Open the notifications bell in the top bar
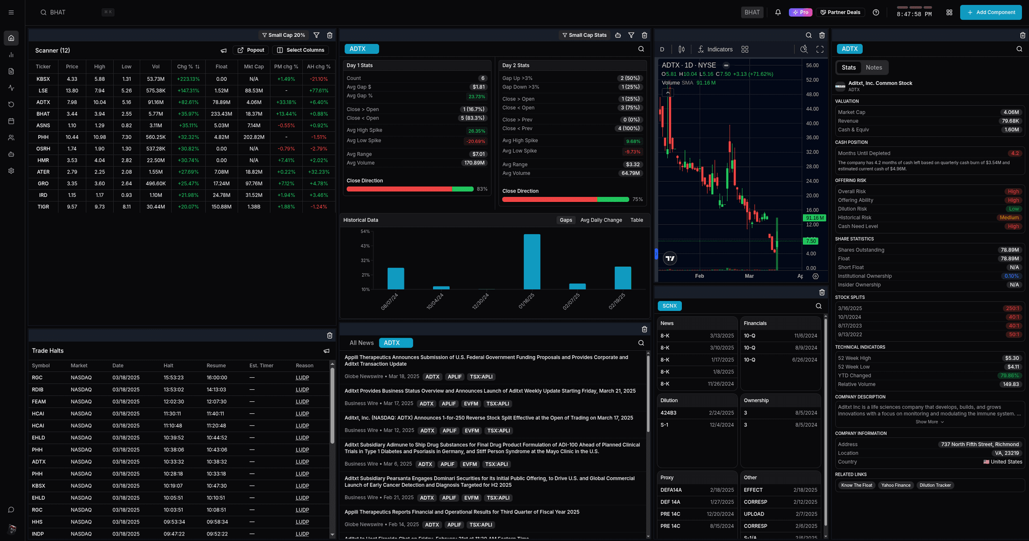Screen dimensions: 1029x541 click(x=778, y=13)
